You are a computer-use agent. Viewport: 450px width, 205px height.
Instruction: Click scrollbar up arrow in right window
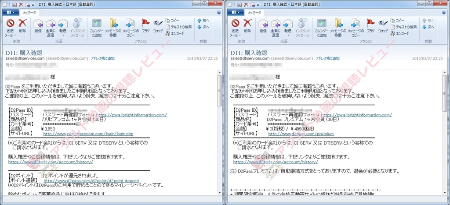445,73
